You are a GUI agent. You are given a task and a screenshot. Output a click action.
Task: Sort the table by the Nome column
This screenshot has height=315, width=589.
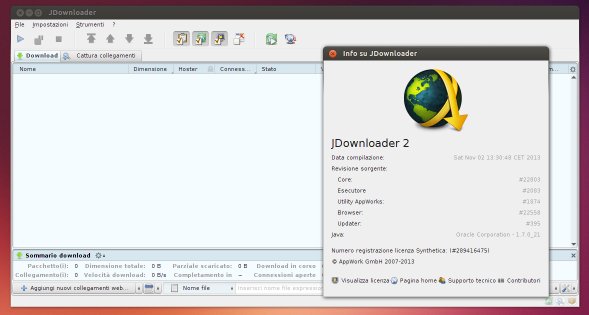click(x=70, y=69)
